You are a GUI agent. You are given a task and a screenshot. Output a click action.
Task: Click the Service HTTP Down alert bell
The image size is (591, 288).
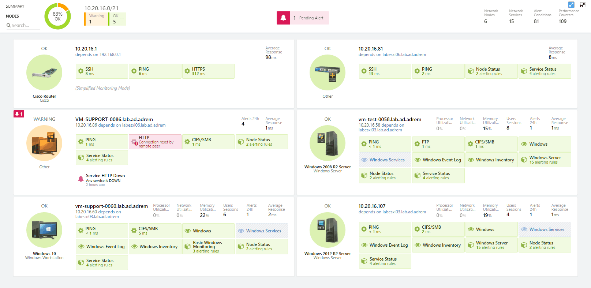tap(81, 179)
